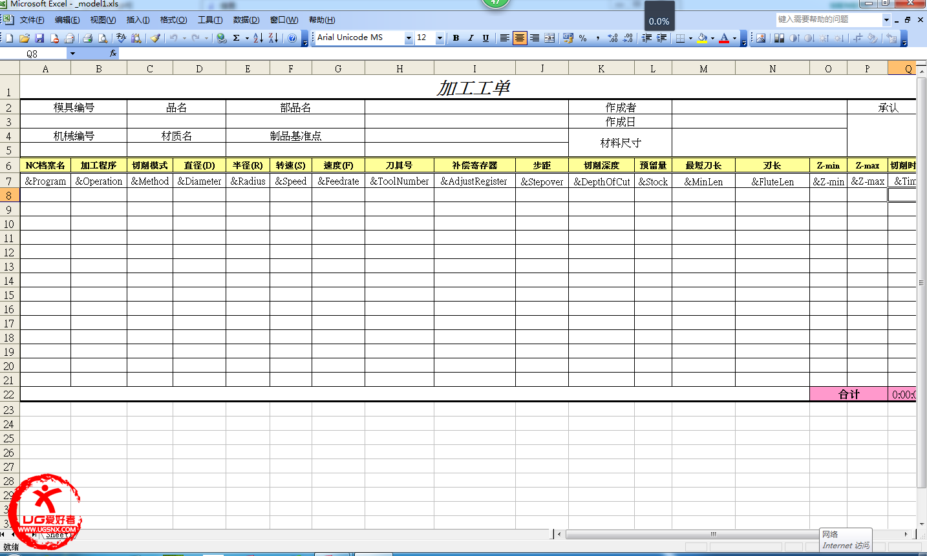Align text left

(x=504, y=38)
